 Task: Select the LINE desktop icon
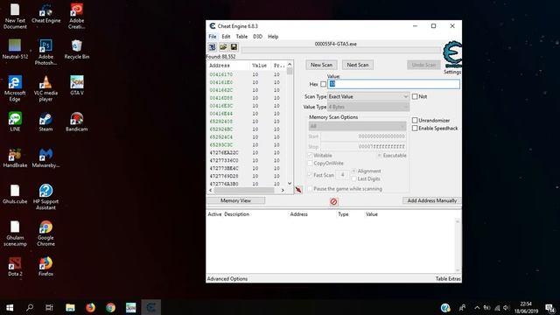[x=15, y=122]
